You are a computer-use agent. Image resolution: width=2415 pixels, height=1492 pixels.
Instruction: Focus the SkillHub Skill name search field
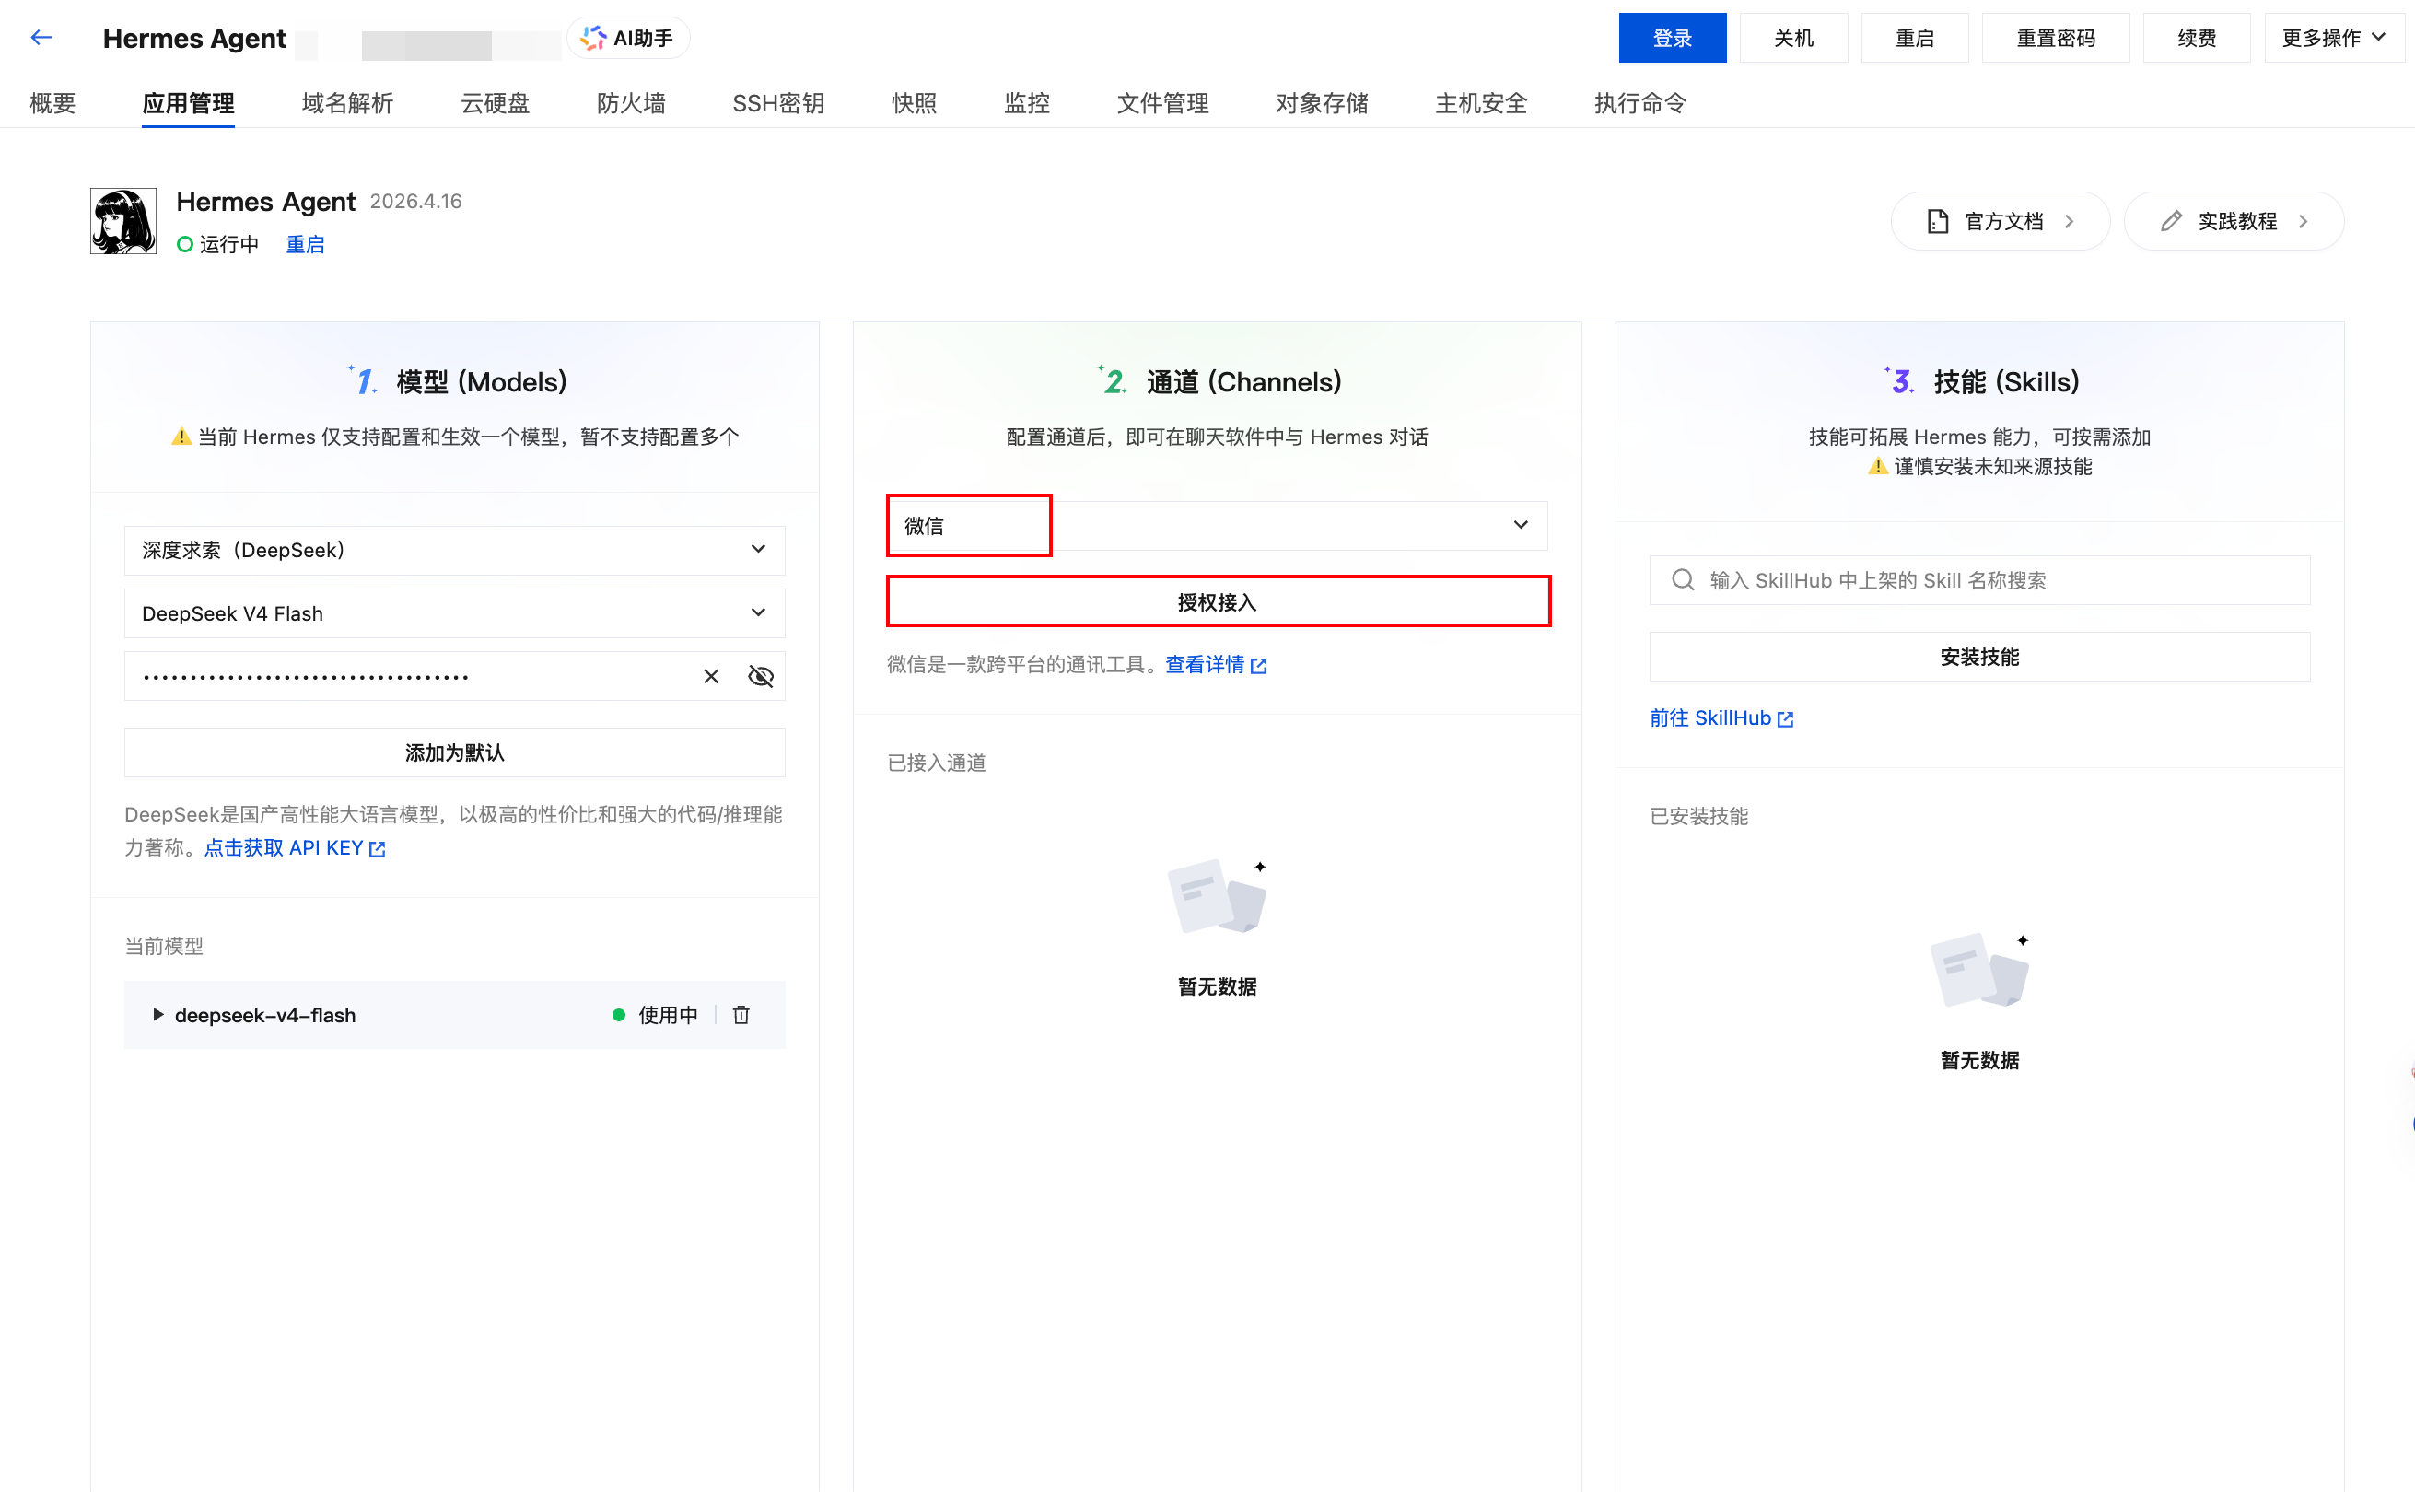[x=1979, y=580]
